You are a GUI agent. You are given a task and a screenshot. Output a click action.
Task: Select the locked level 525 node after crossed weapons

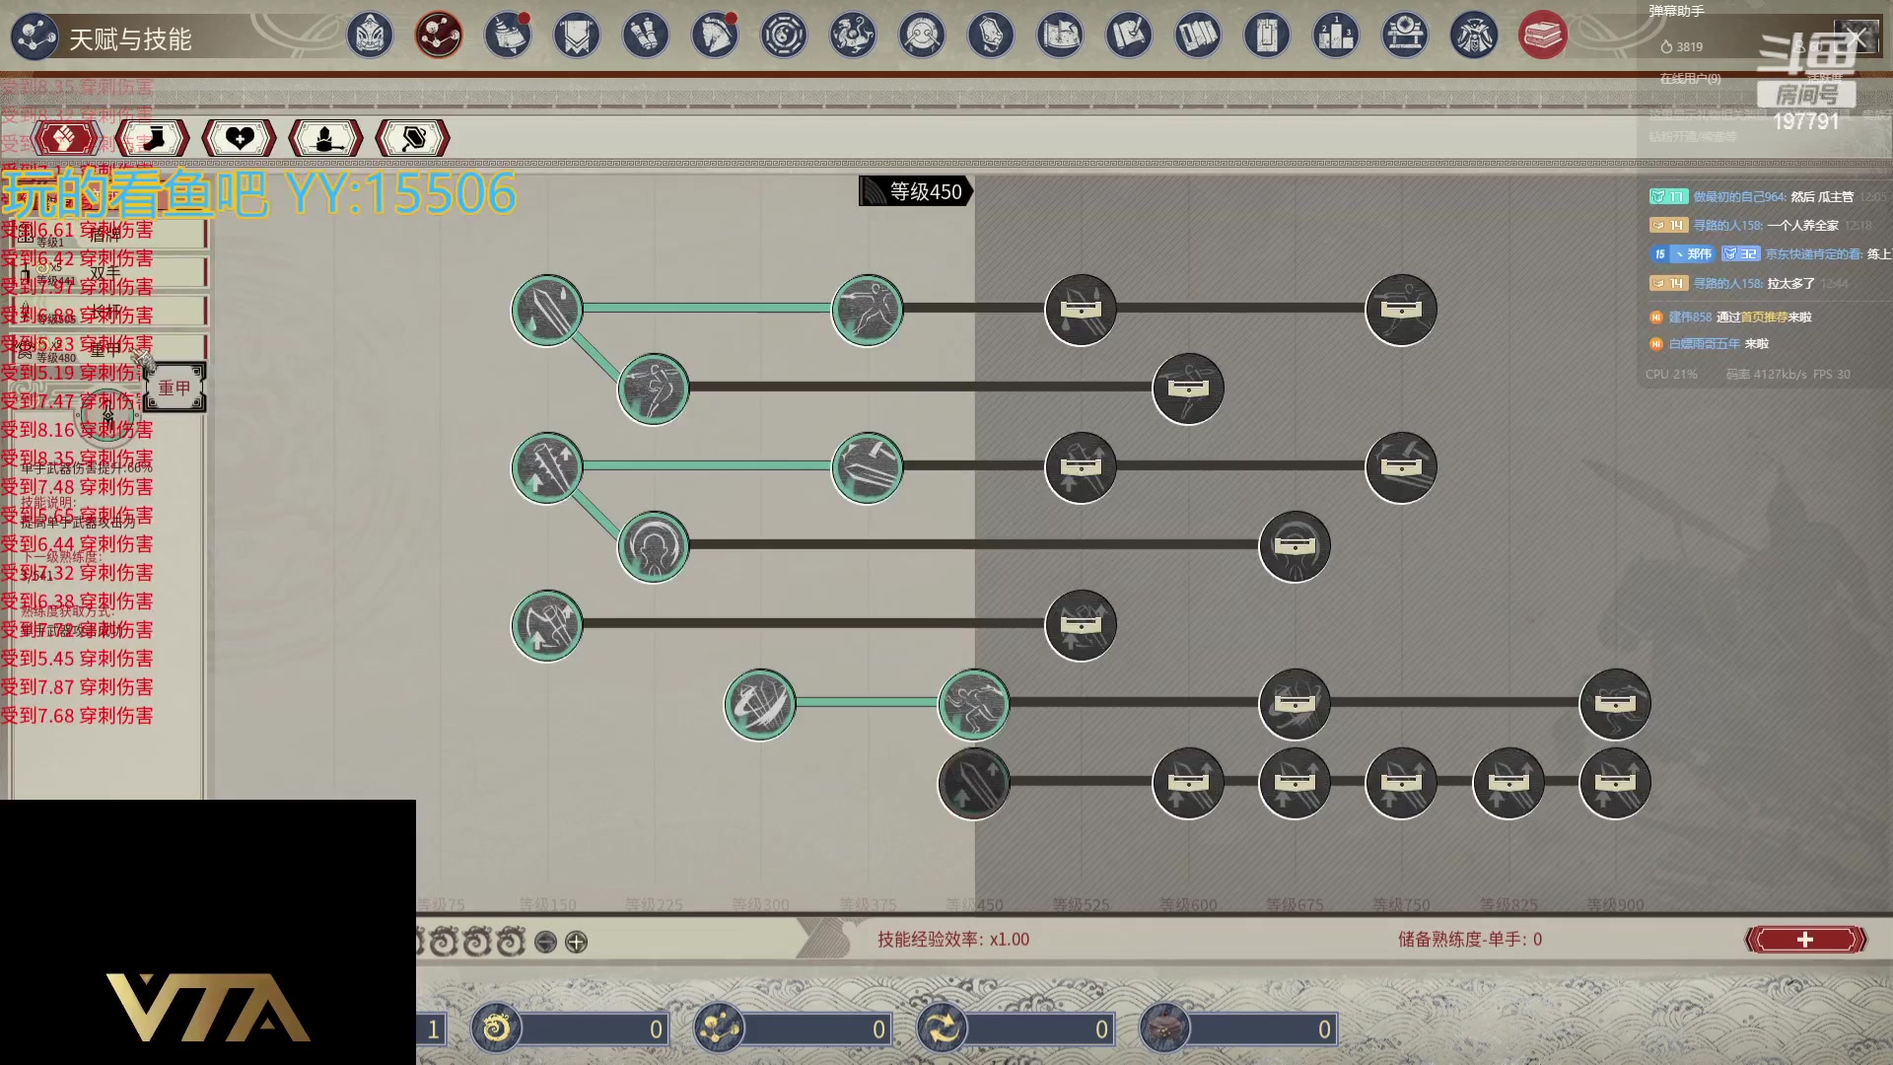click(1081, 625)
